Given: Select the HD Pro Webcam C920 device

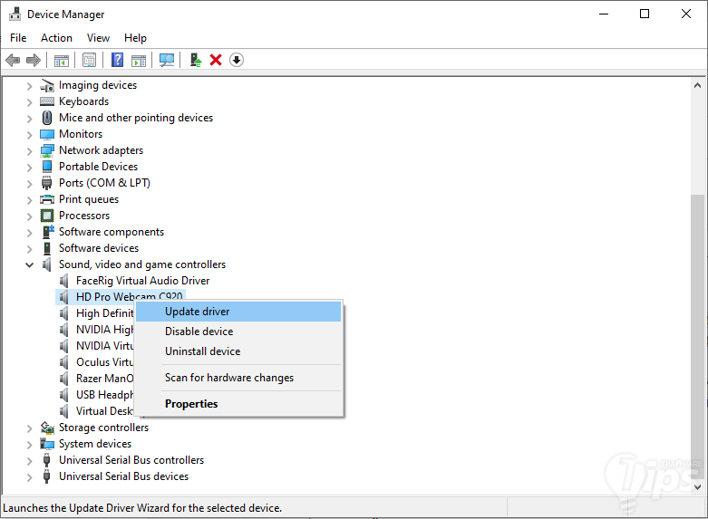Looking at the screenshot, I should pos(129,295).
